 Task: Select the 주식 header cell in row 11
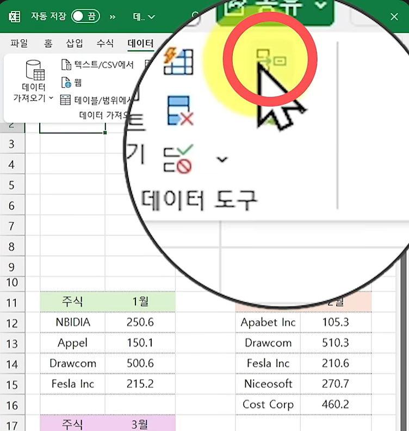point(72,302)
